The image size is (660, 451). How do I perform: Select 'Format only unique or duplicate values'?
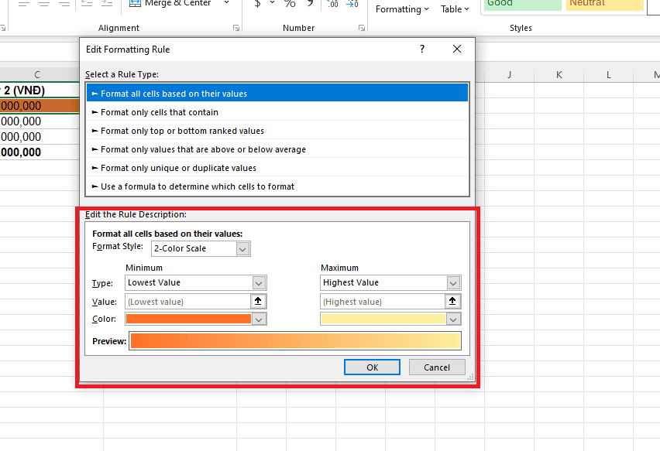coord(277,168)
